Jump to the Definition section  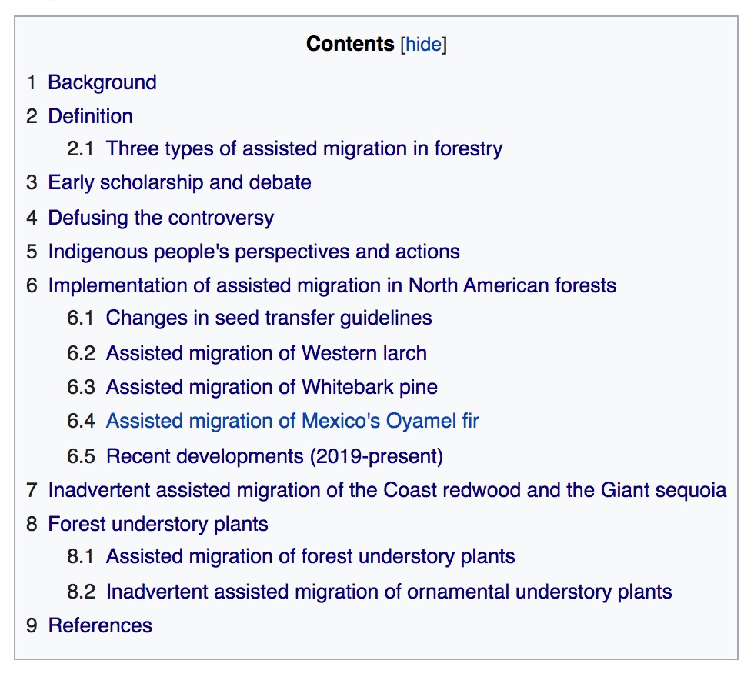click(91, 116)
